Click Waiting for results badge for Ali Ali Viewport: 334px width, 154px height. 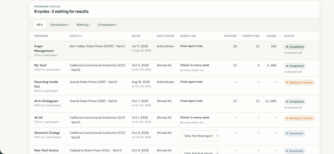coord(299,118)
